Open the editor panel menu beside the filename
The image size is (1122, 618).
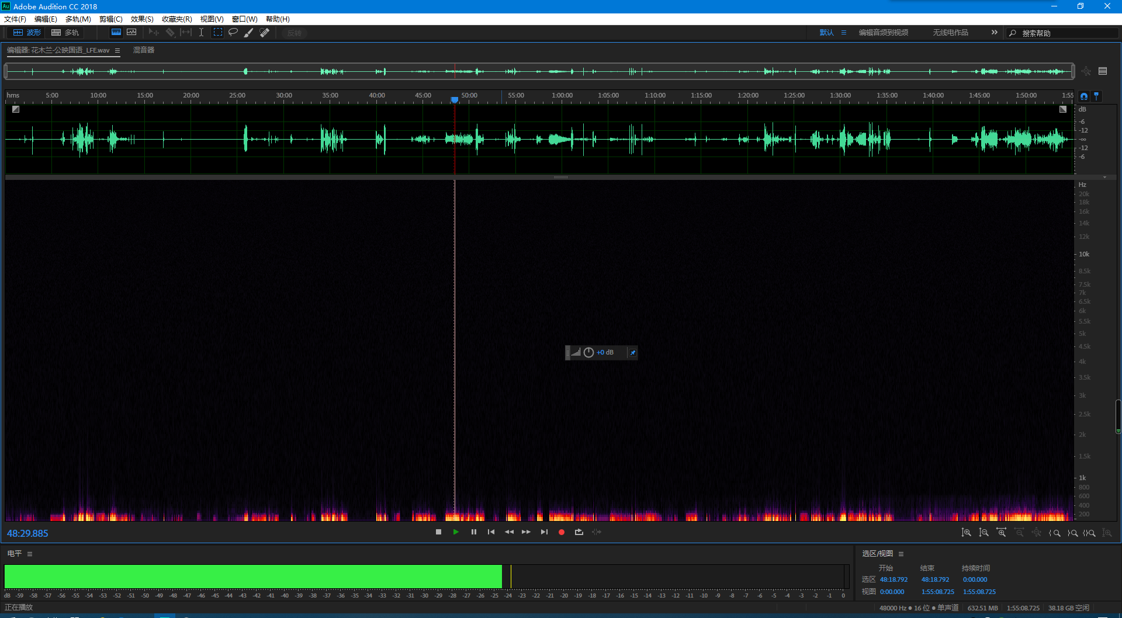coord(117,51)
